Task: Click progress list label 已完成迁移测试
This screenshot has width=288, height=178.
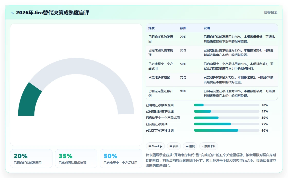Action: point(157,124)
